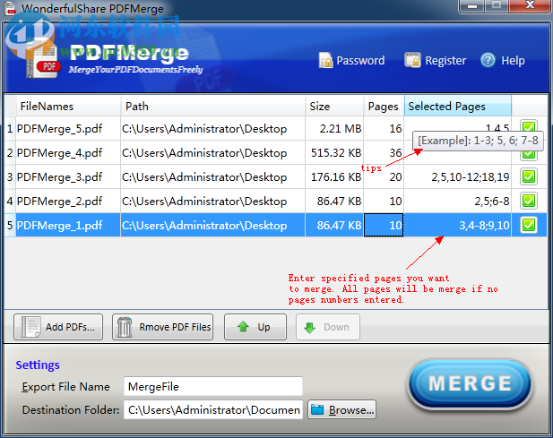Toggle the PDFMerge_2.pdf checkbox
553x438 pixels.
click(529, 201)
